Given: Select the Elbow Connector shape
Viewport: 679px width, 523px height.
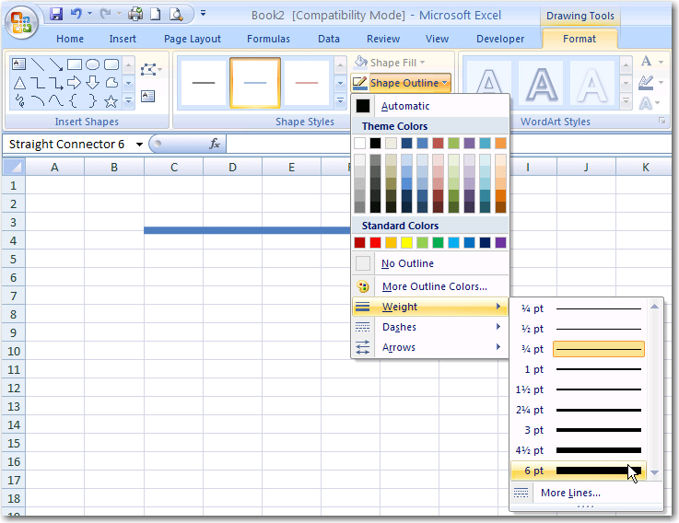Looking at the screenshot, I should (38, 83).
